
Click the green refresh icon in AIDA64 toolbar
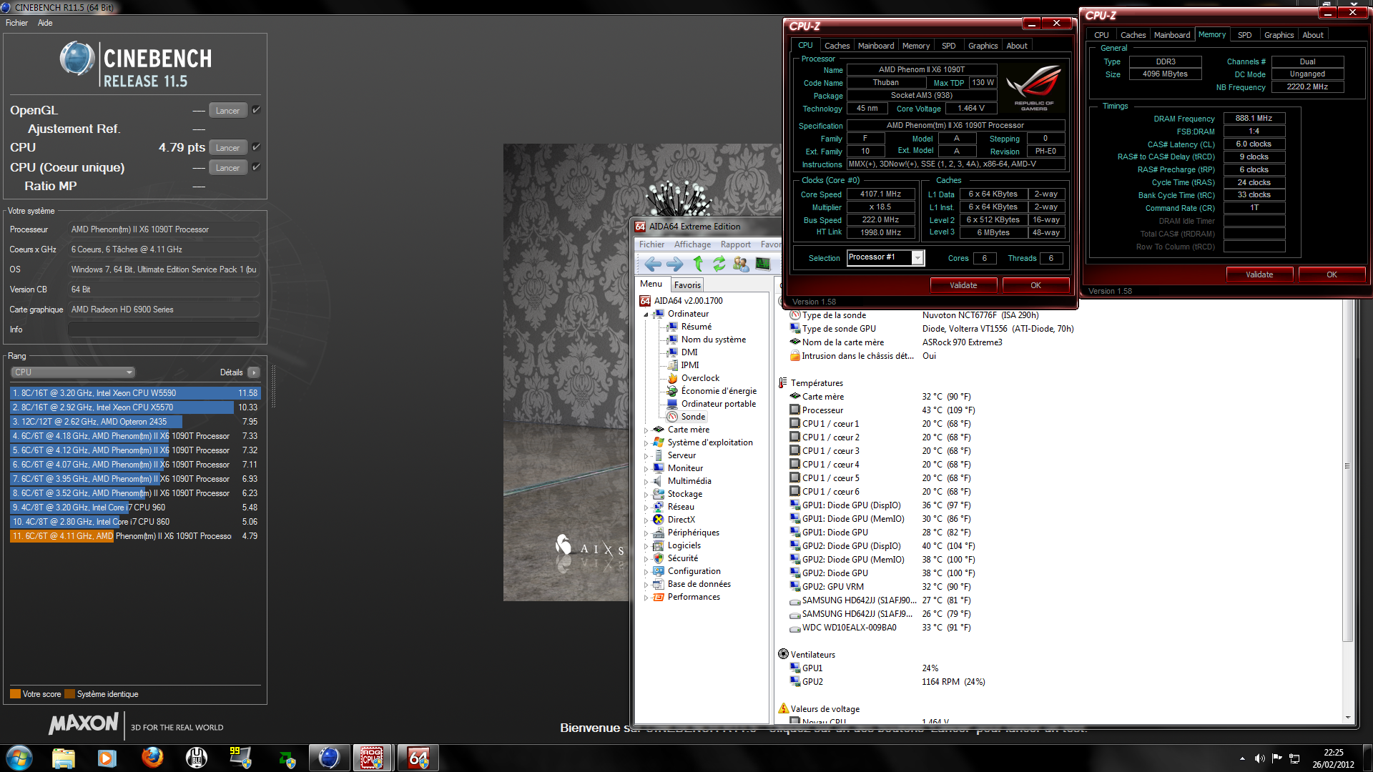coord(719,264)
